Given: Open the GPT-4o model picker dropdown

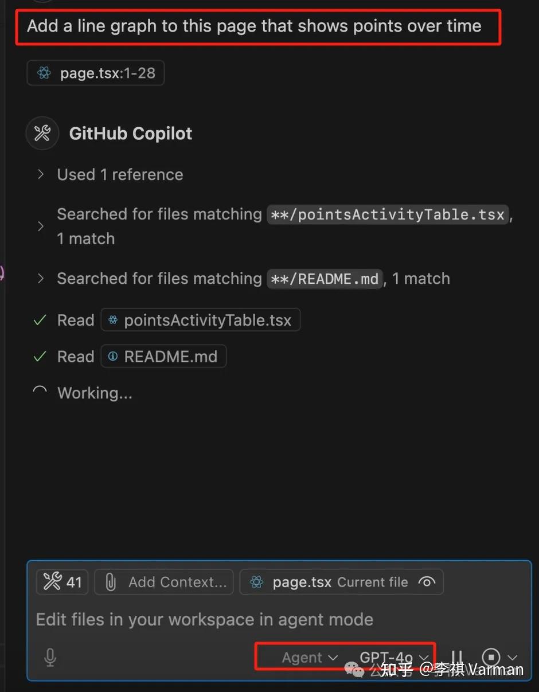Looking at the screenshot, I should click(x=393, y=658).
